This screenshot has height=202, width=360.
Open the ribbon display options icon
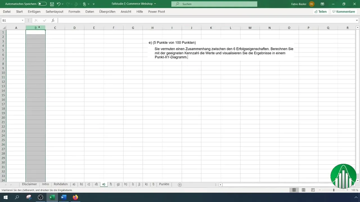pyautogui.click(x=322, y=4)
